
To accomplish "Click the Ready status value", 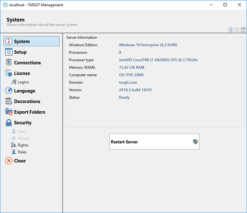I will click(124, 98).
